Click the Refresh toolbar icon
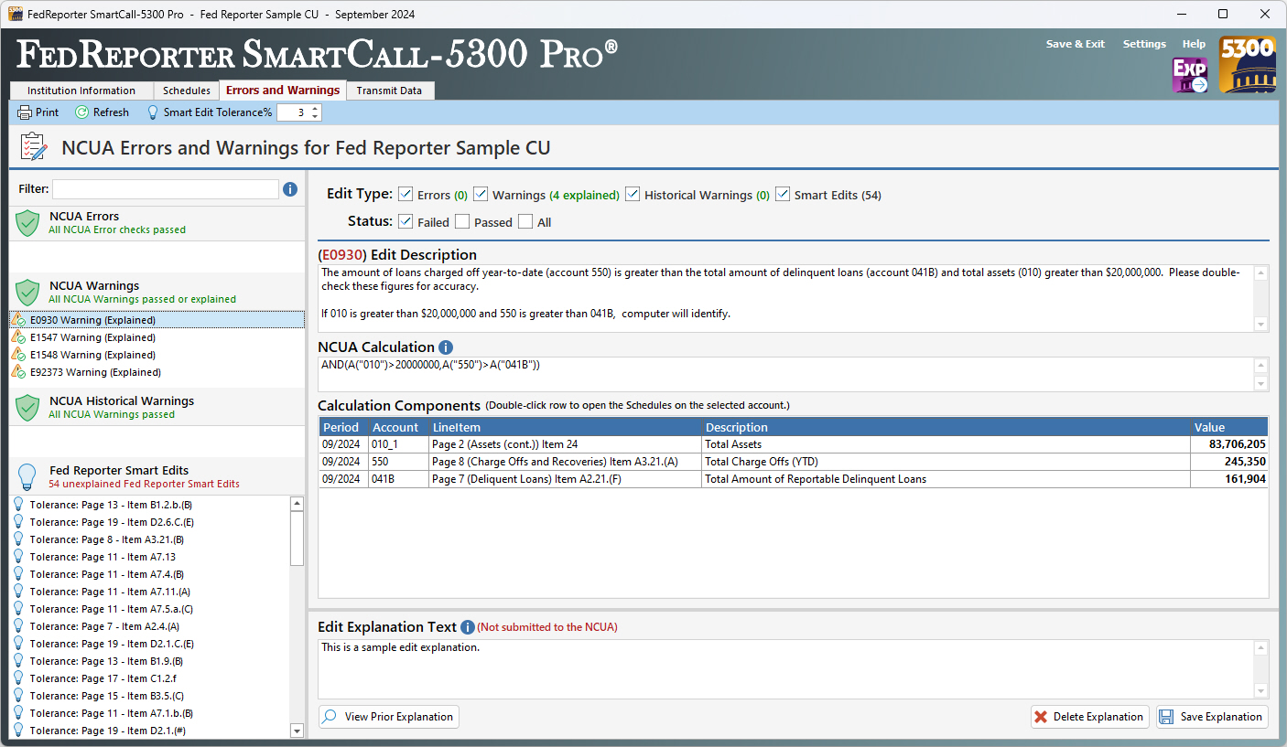 [81, 112]
